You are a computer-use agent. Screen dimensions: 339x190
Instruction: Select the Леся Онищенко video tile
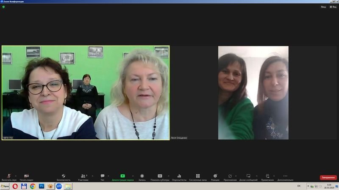click(x=253, y=93)
